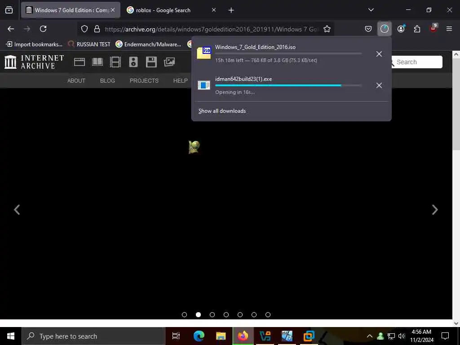Save page to Pocket
The height and width of the screenshot is (345, 460).
coord(368,29)
